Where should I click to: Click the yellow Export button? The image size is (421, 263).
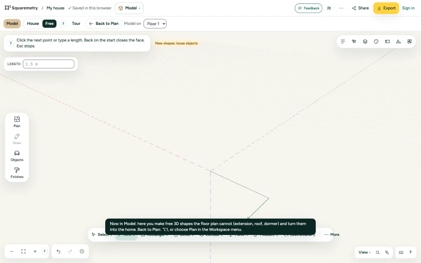click(x=386, y=8)
